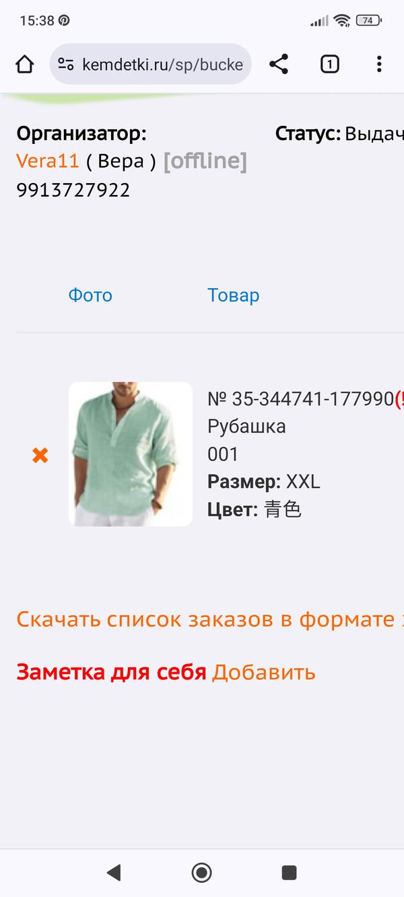Remove the shirt item with orange X

point(40,456)
